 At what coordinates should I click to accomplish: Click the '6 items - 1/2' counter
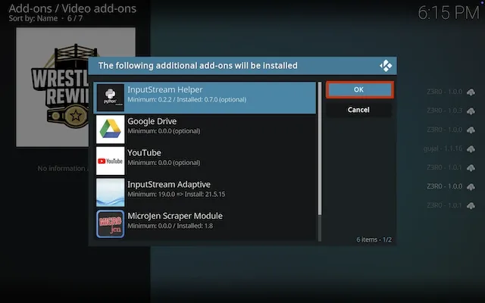coord(374,239)
